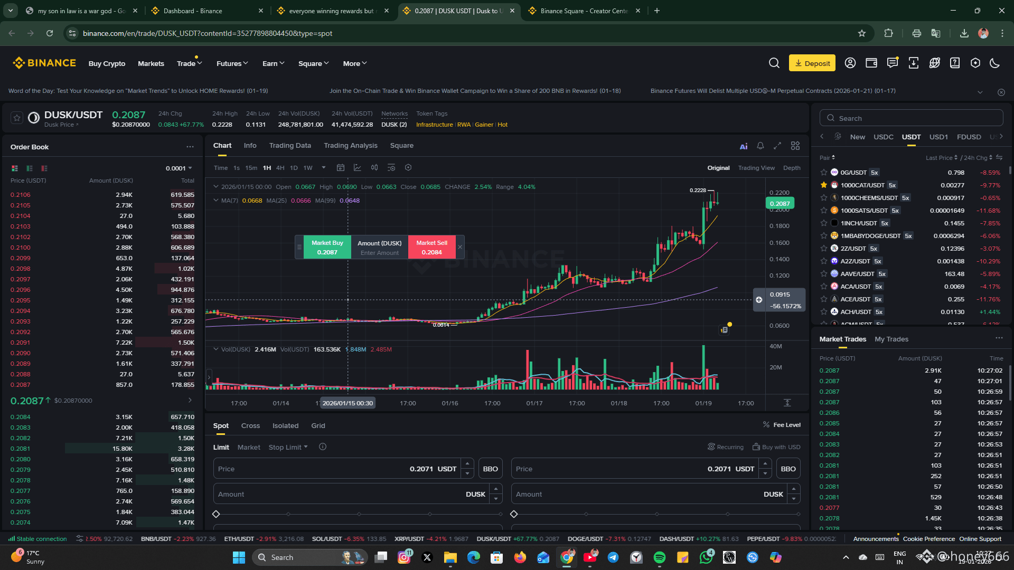Open the Online Support link
1014x570 pixels.
(x=980, y=539)
